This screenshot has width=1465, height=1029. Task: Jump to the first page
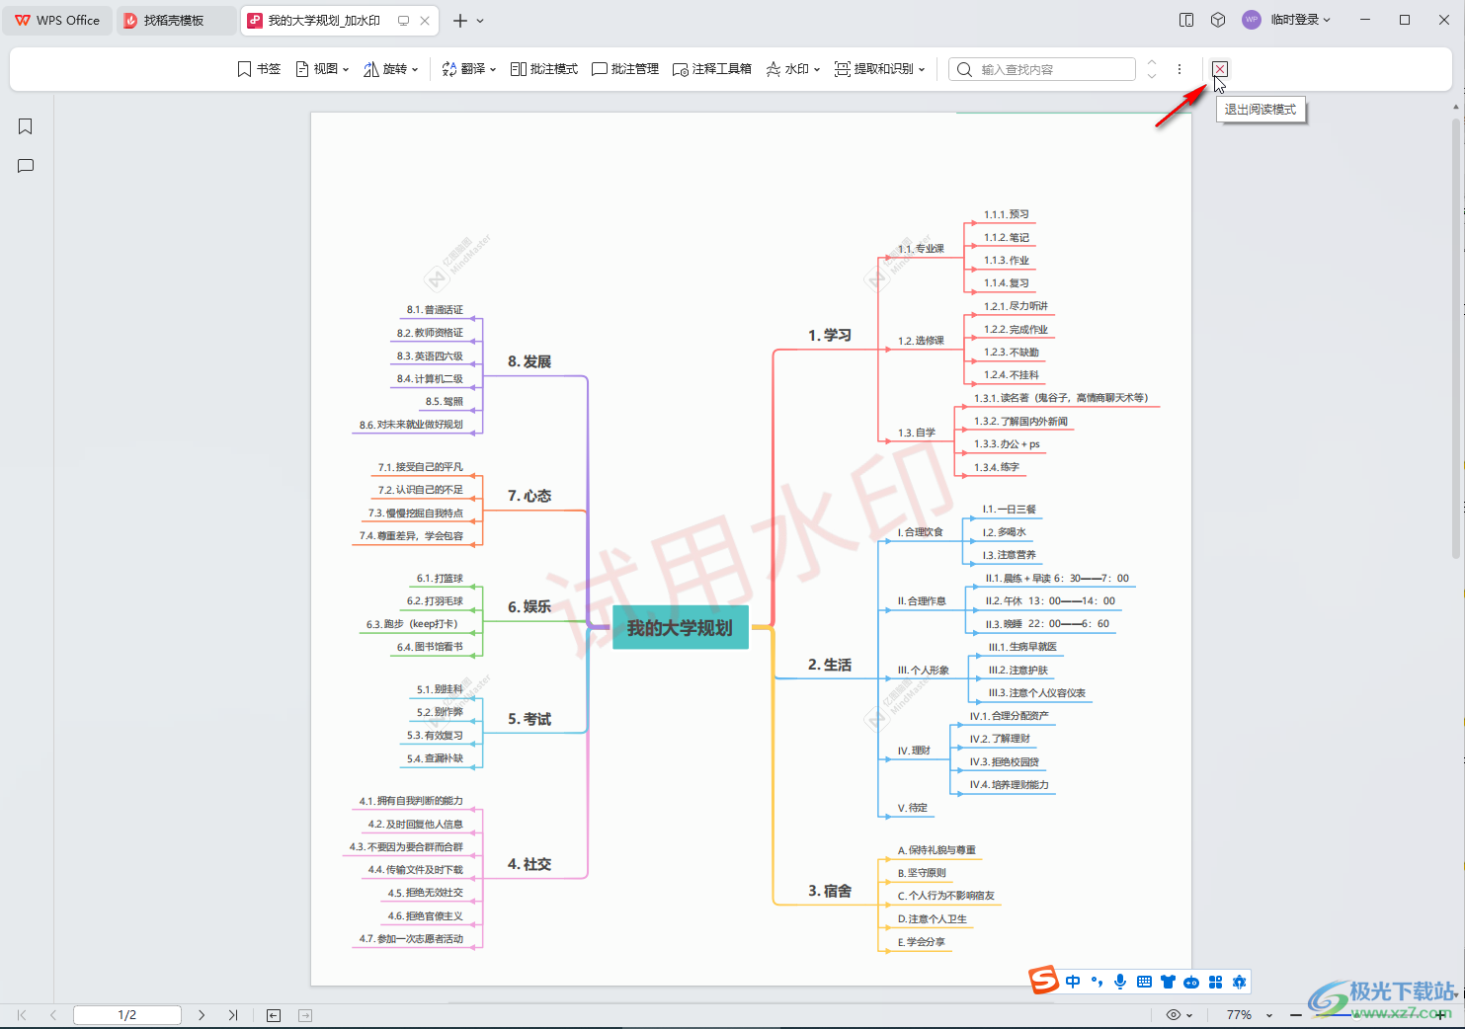(x=22, y=1015)
